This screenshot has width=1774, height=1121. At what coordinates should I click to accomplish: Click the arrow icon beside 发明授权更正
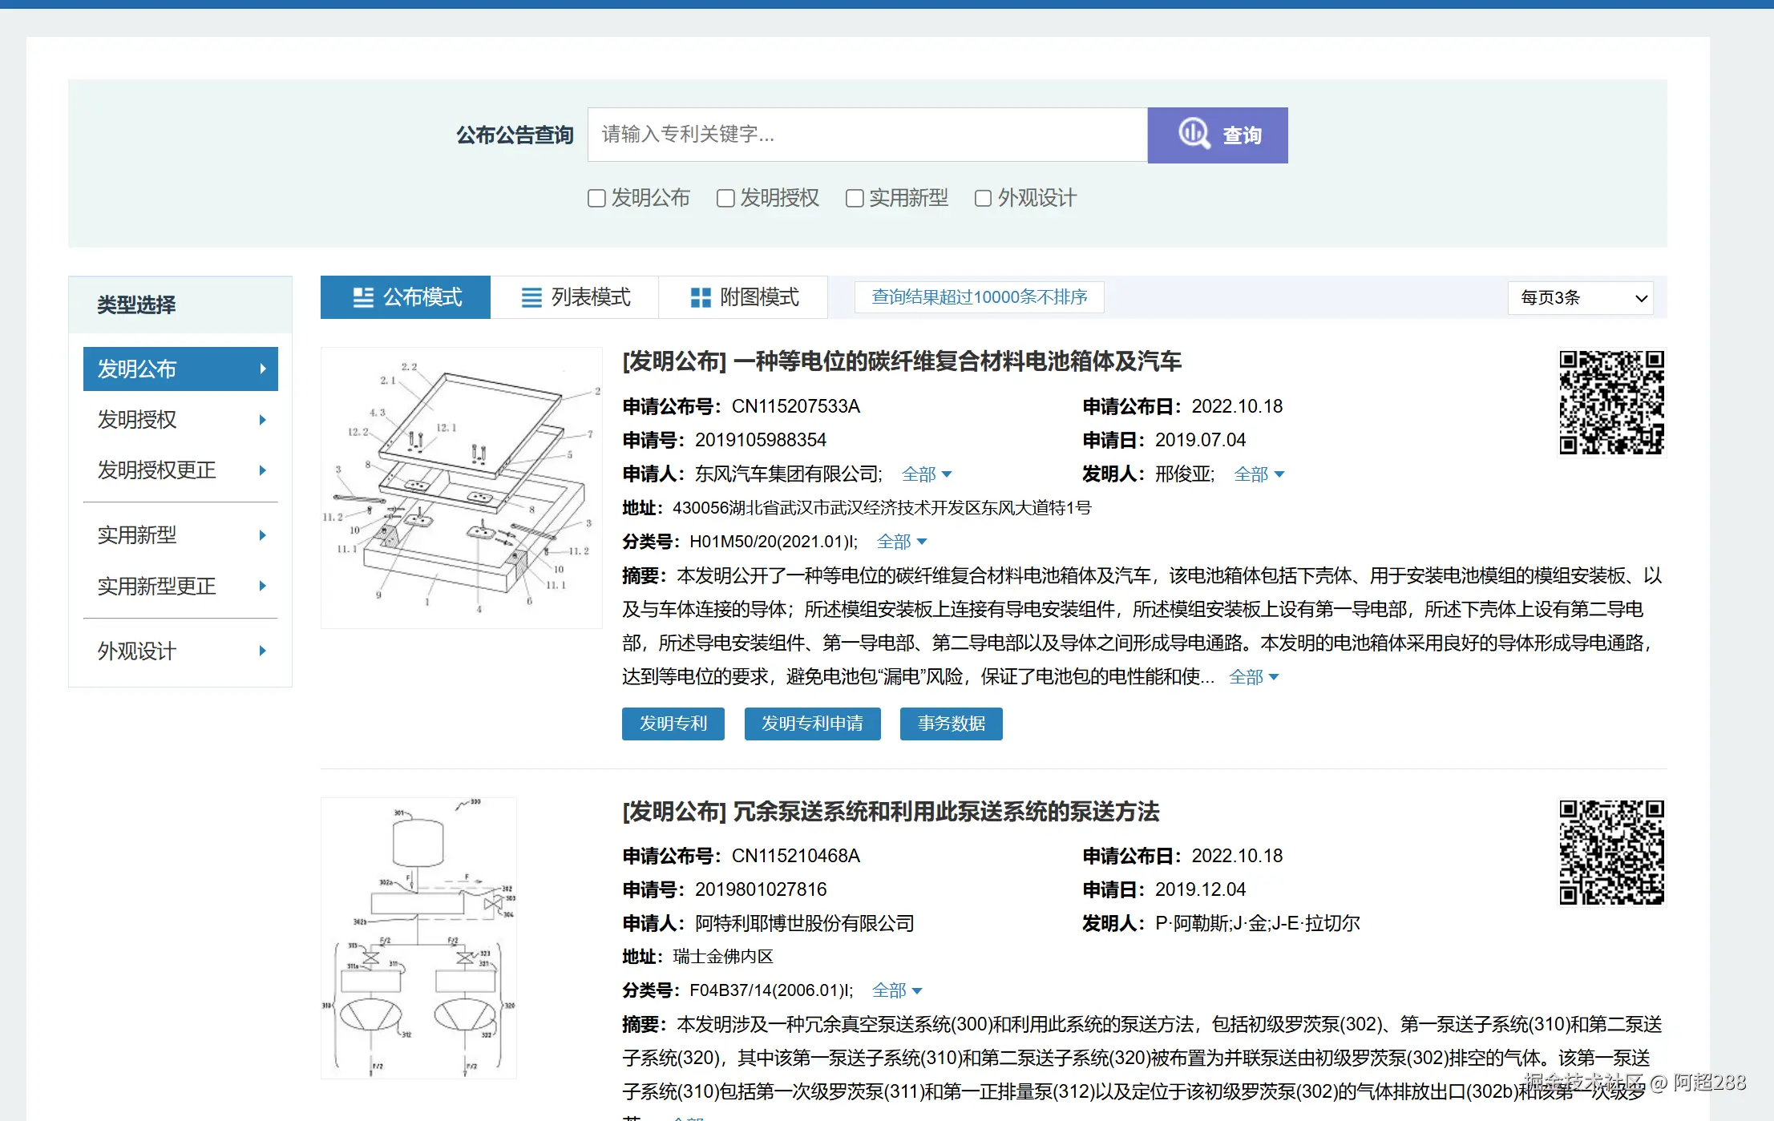262,470
